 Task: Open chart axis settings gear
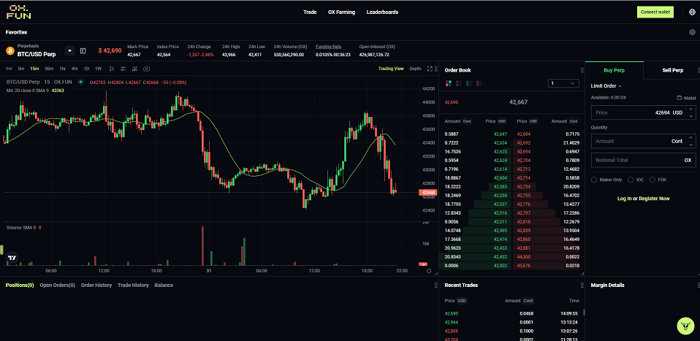(x=429, y=271)
